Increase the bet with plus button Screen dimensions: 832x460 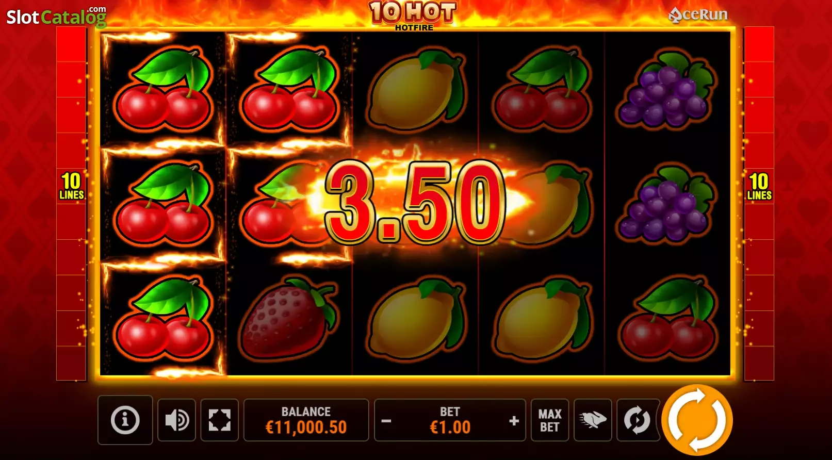click(x=514, y=421)
